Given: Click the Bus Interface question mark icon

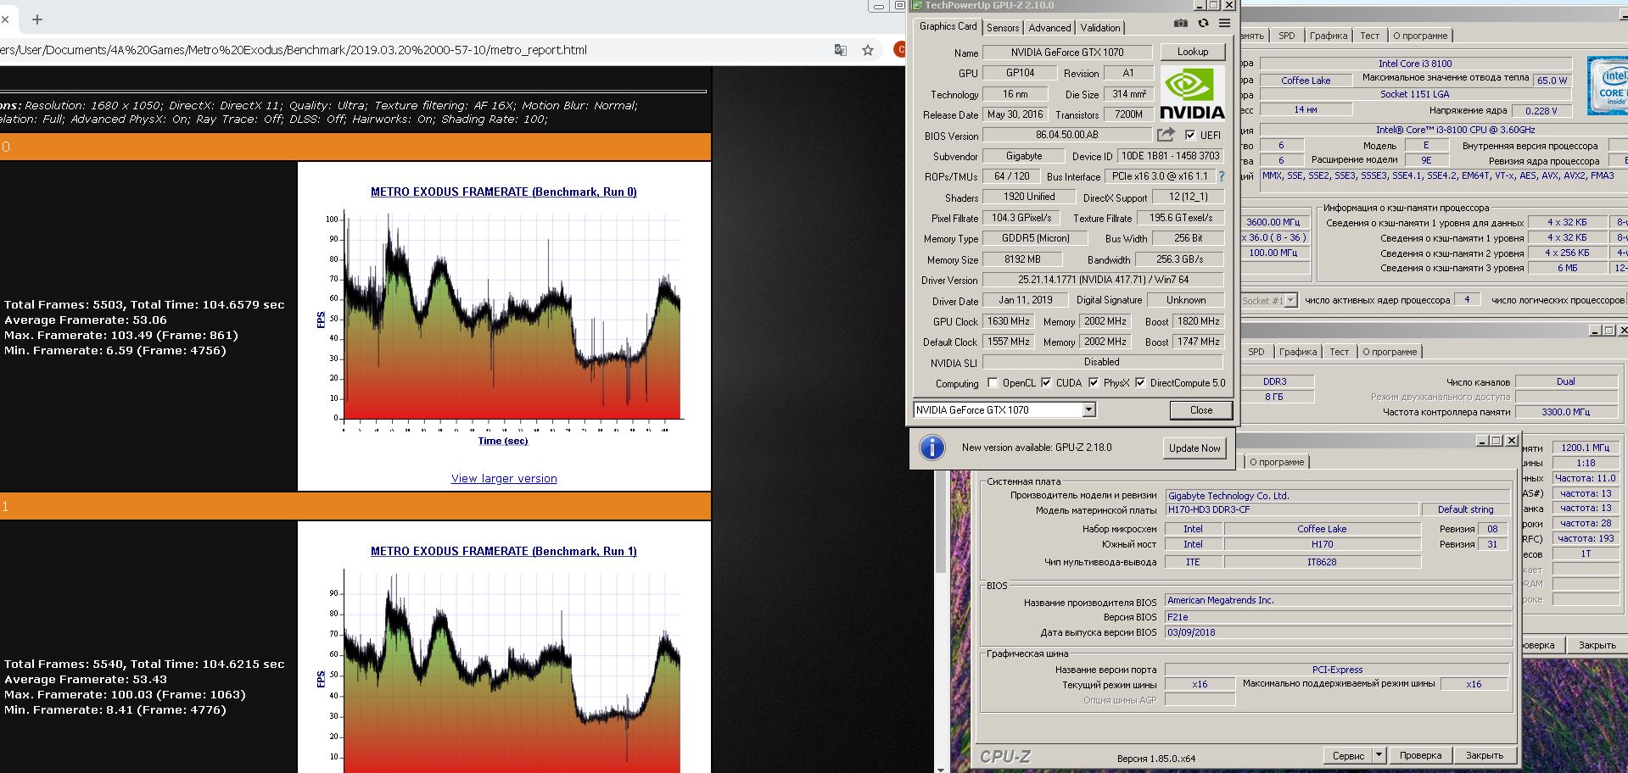Looking at the screenshot, I should coord(1222,176).
